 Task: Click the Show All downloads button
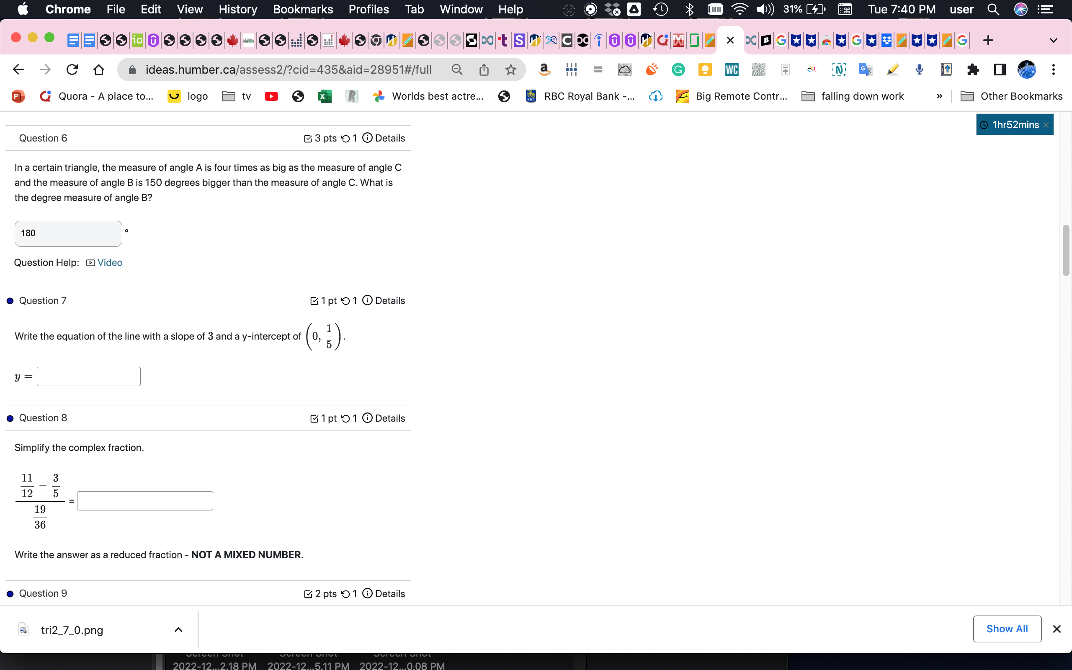pos(1008,629)
